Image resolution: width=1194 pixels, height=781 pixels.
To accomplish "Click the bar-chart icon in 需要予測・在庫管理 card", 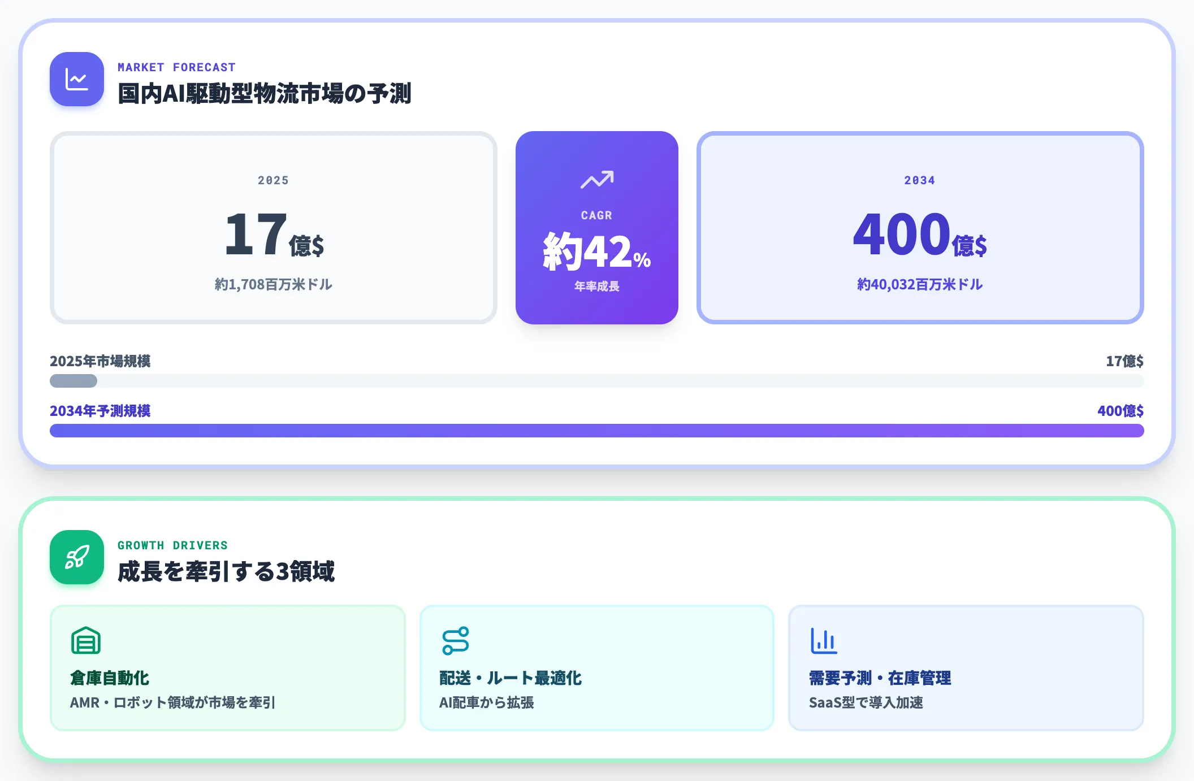I will coord(824,640).
